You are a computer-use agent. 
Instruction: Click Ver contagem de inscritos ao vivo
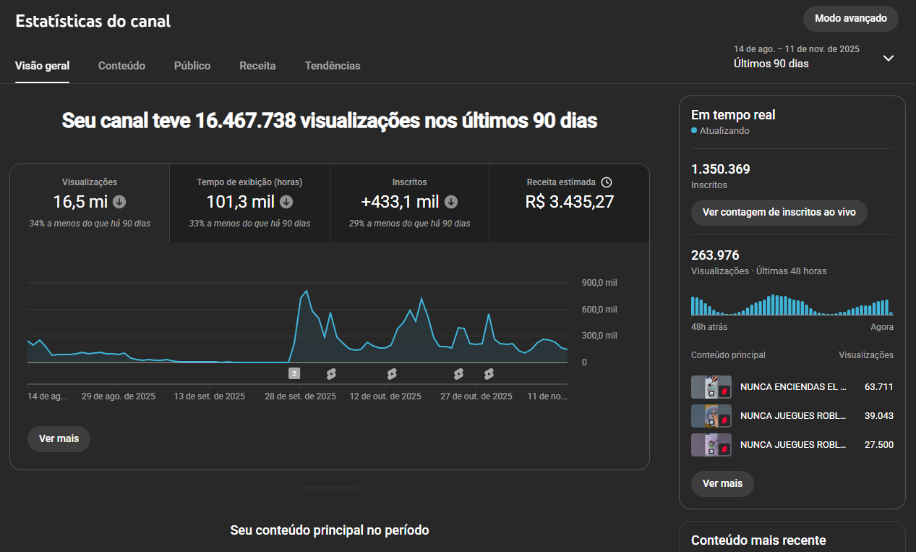(779, 213)
